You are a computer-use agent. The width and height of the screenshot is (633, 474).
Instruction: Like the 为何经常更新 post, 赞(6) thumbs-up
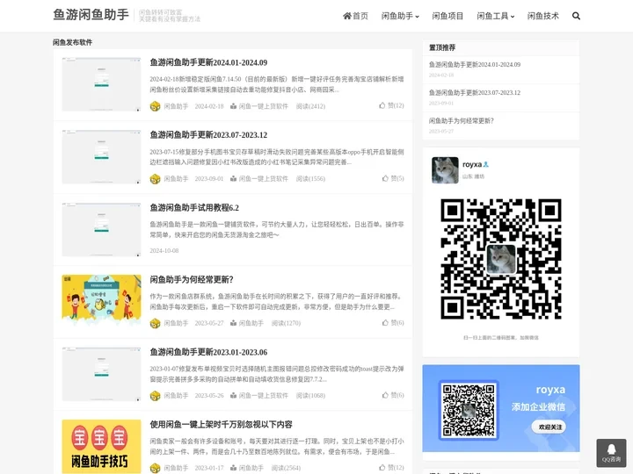coord(393,322)
